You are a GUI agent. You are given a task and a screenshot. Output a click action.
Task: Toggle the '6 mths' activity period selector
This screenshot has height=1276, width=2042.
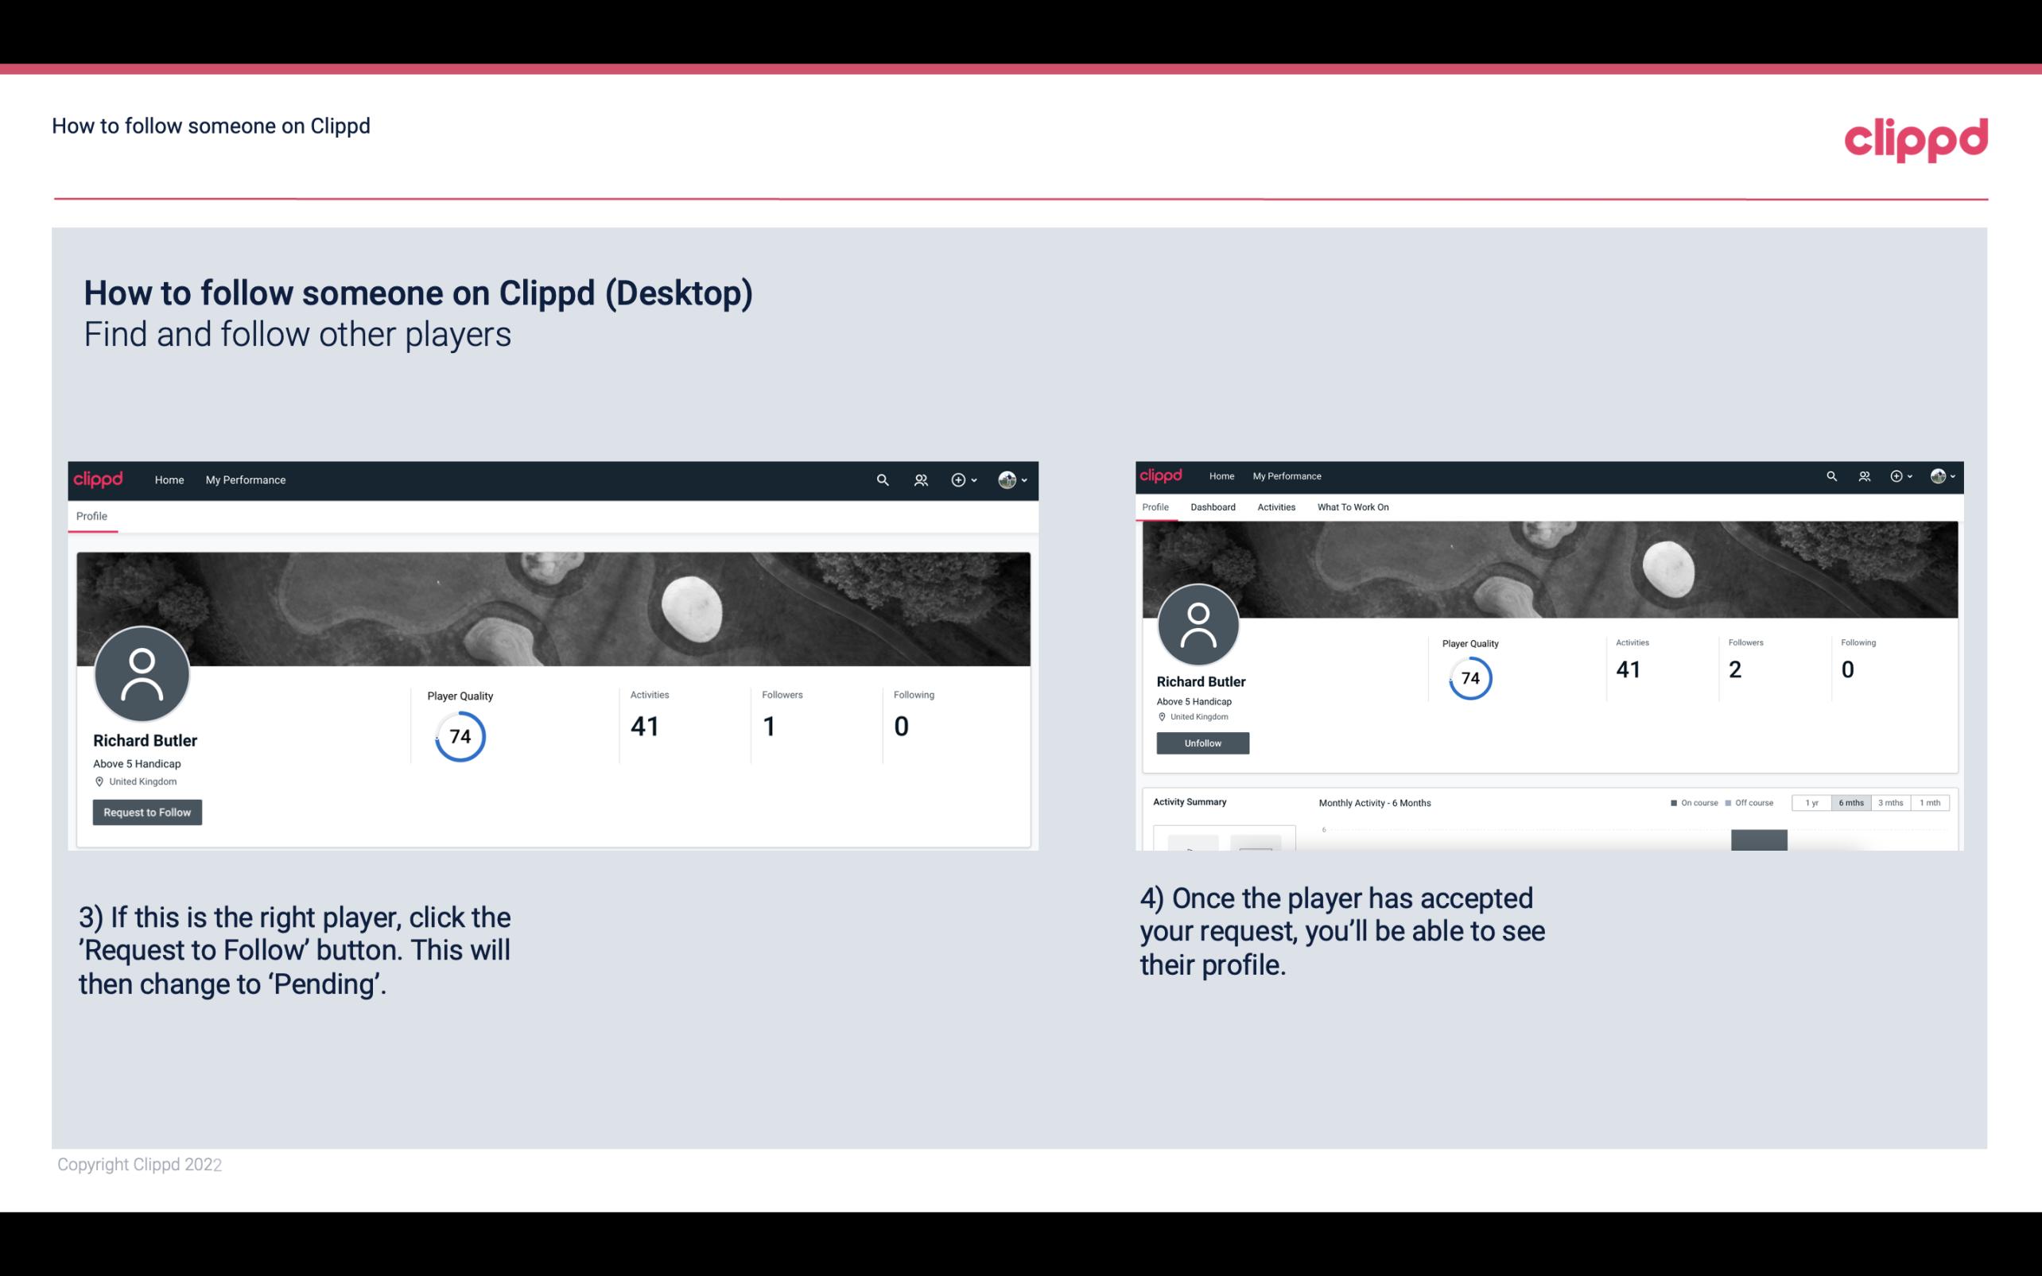point(1851,803)
